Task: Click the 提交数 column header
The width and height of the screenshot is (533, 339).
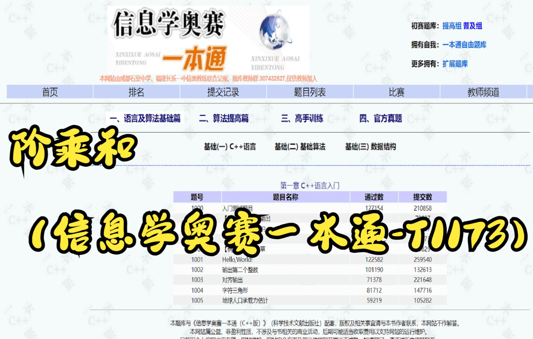Action: (x=423, y=197)
